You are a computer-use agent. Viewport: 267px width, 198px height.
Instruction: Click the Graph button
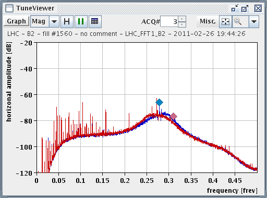pyautogui.click(x=16, y=21)
